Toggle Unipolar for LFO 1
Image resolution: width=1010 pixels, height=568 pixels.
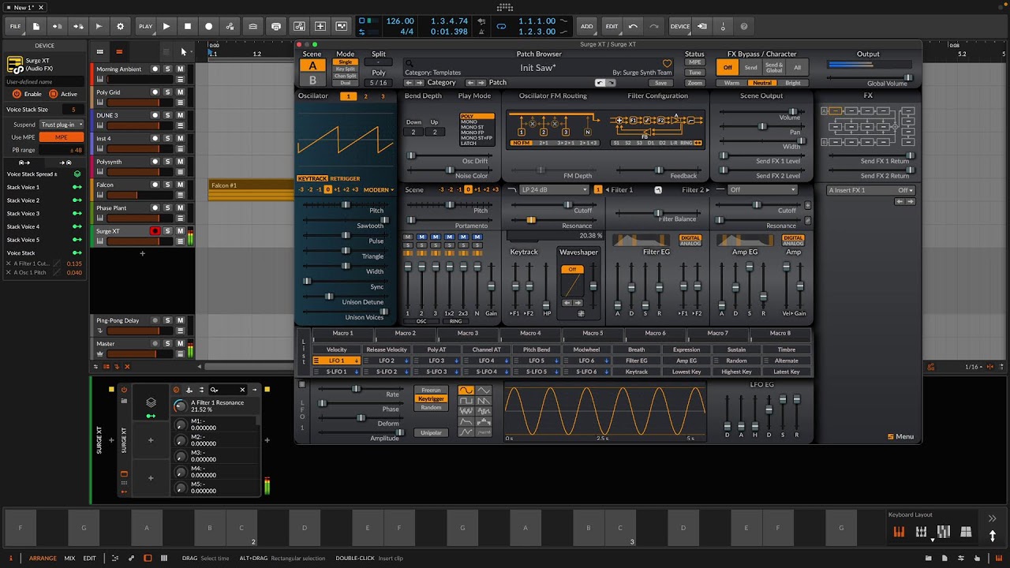[x=431, y=432]
